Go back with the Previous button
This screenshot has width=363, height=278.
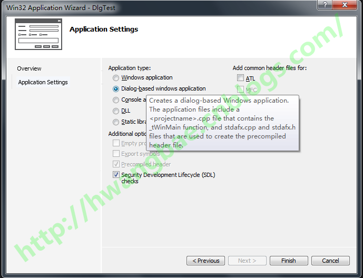click(205, 261)
